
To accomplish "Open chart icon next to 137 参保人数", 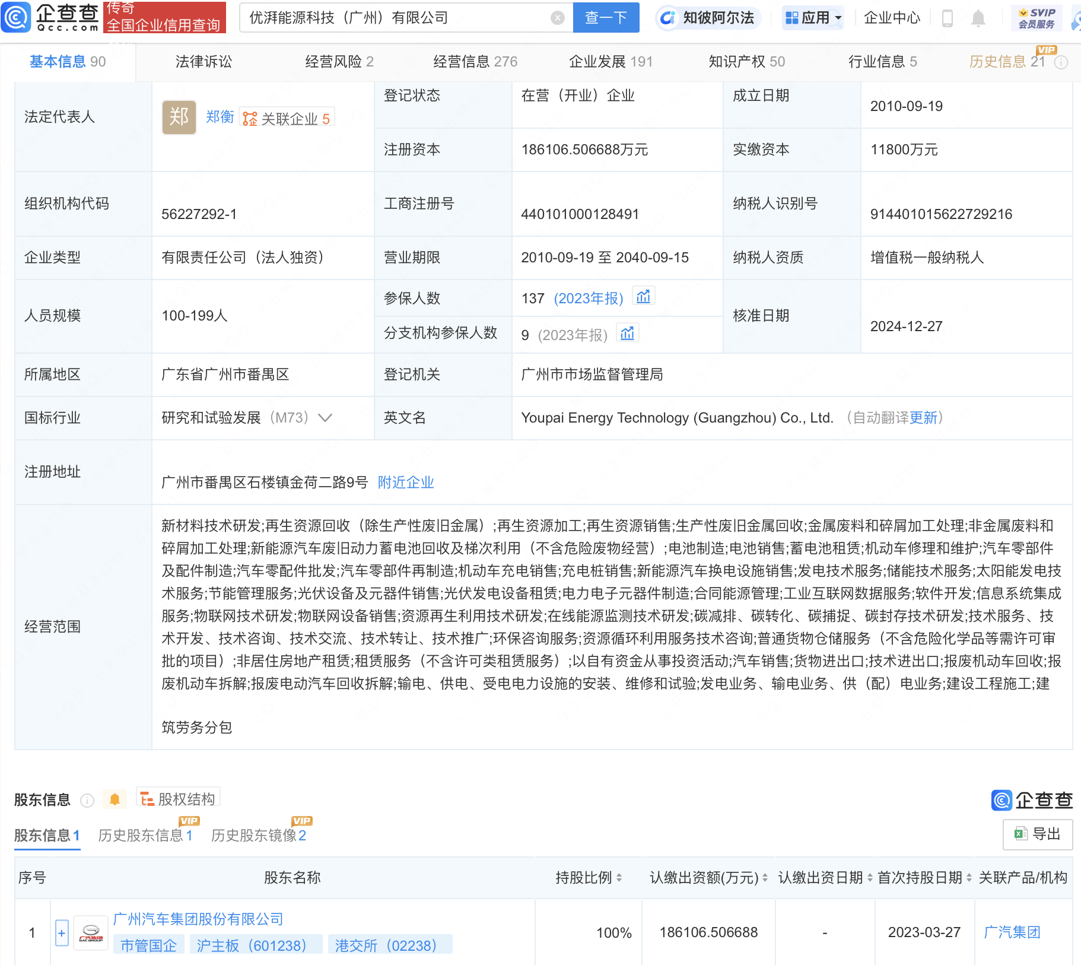I will pyautogui.click(x=644, y=296).
